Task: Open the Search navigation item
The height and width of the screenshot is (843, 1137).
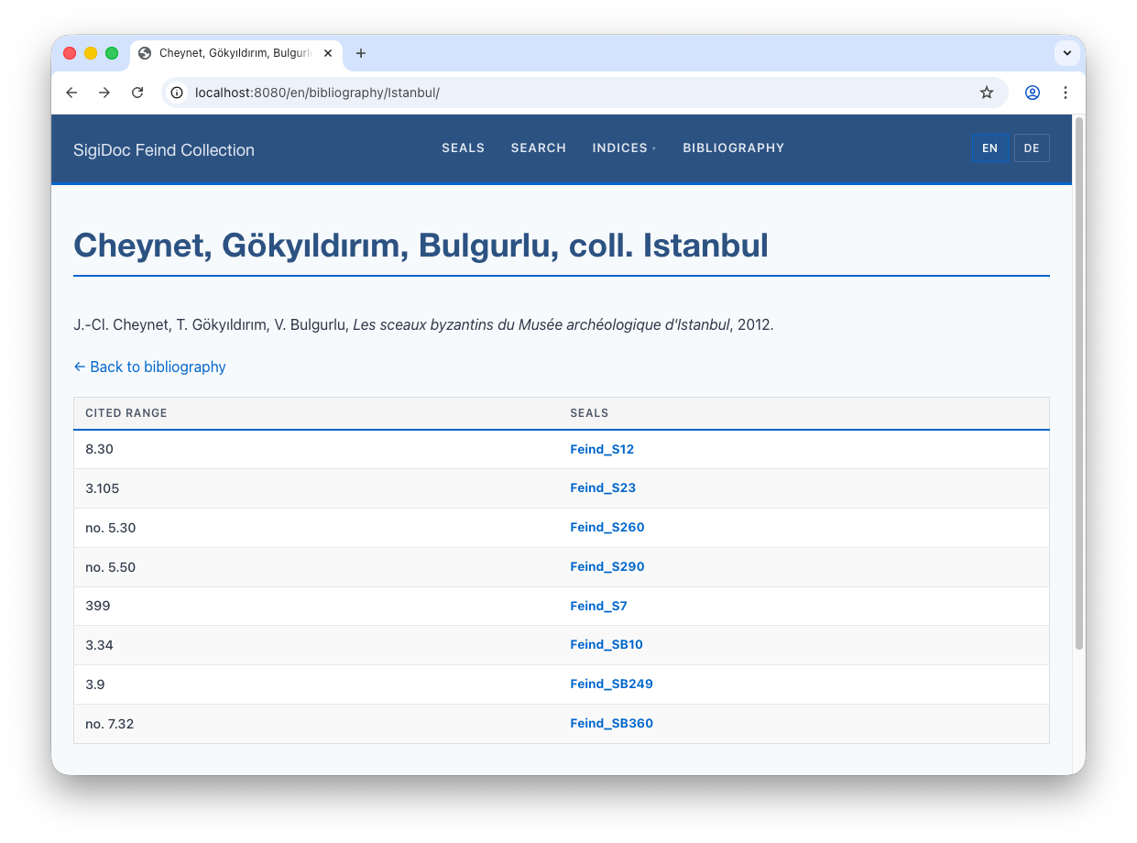Action: tap(538, 148)
